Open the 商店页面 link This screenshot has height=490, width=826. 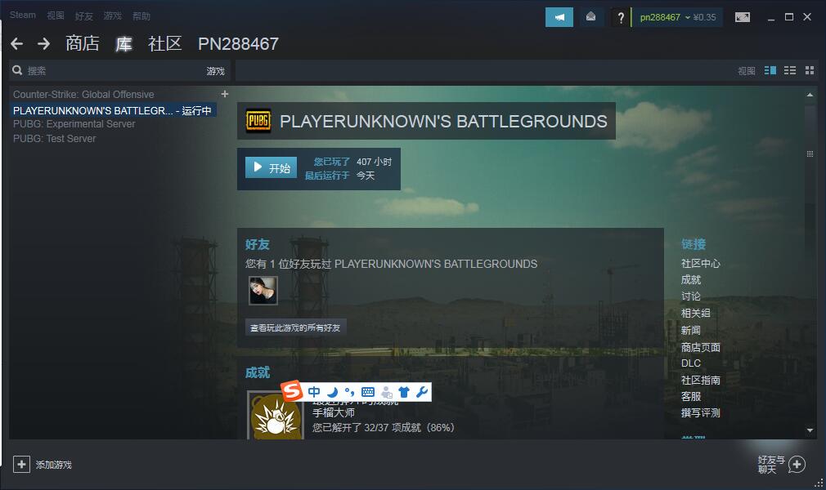point(700,347)
